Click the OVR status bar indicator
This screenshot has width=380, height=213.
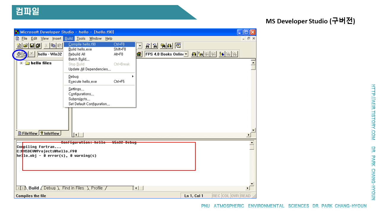[x=235, y=196]
